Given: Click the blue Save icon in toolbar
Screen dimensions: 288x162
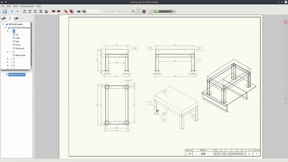Looking at the screenshot, I should (5, 11).
